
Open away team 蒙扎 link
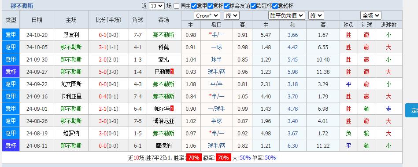click(x=164, y=59)
